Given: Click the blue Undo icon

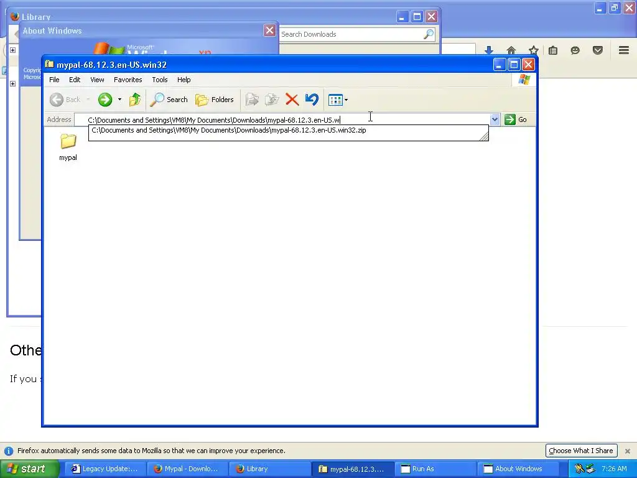Looking at the screenshot, I should 312,100.
